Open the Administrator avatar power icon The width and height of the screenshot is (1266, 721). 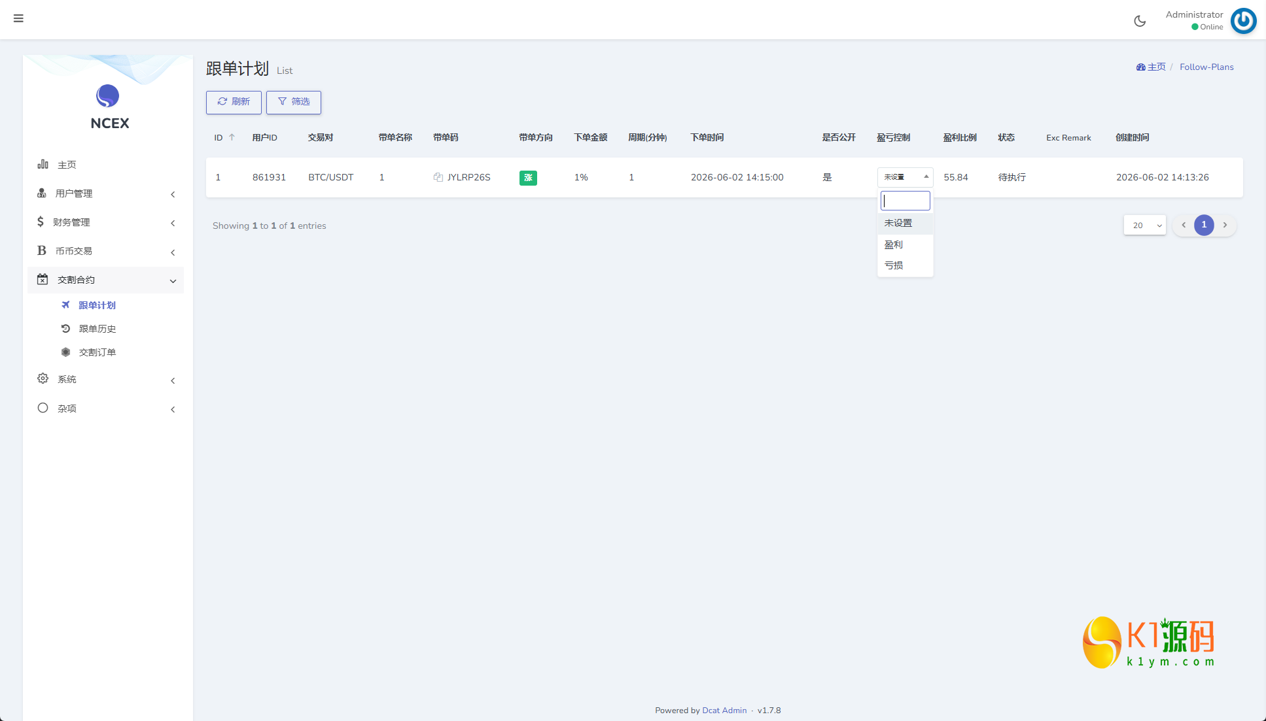click(1243, 21)
